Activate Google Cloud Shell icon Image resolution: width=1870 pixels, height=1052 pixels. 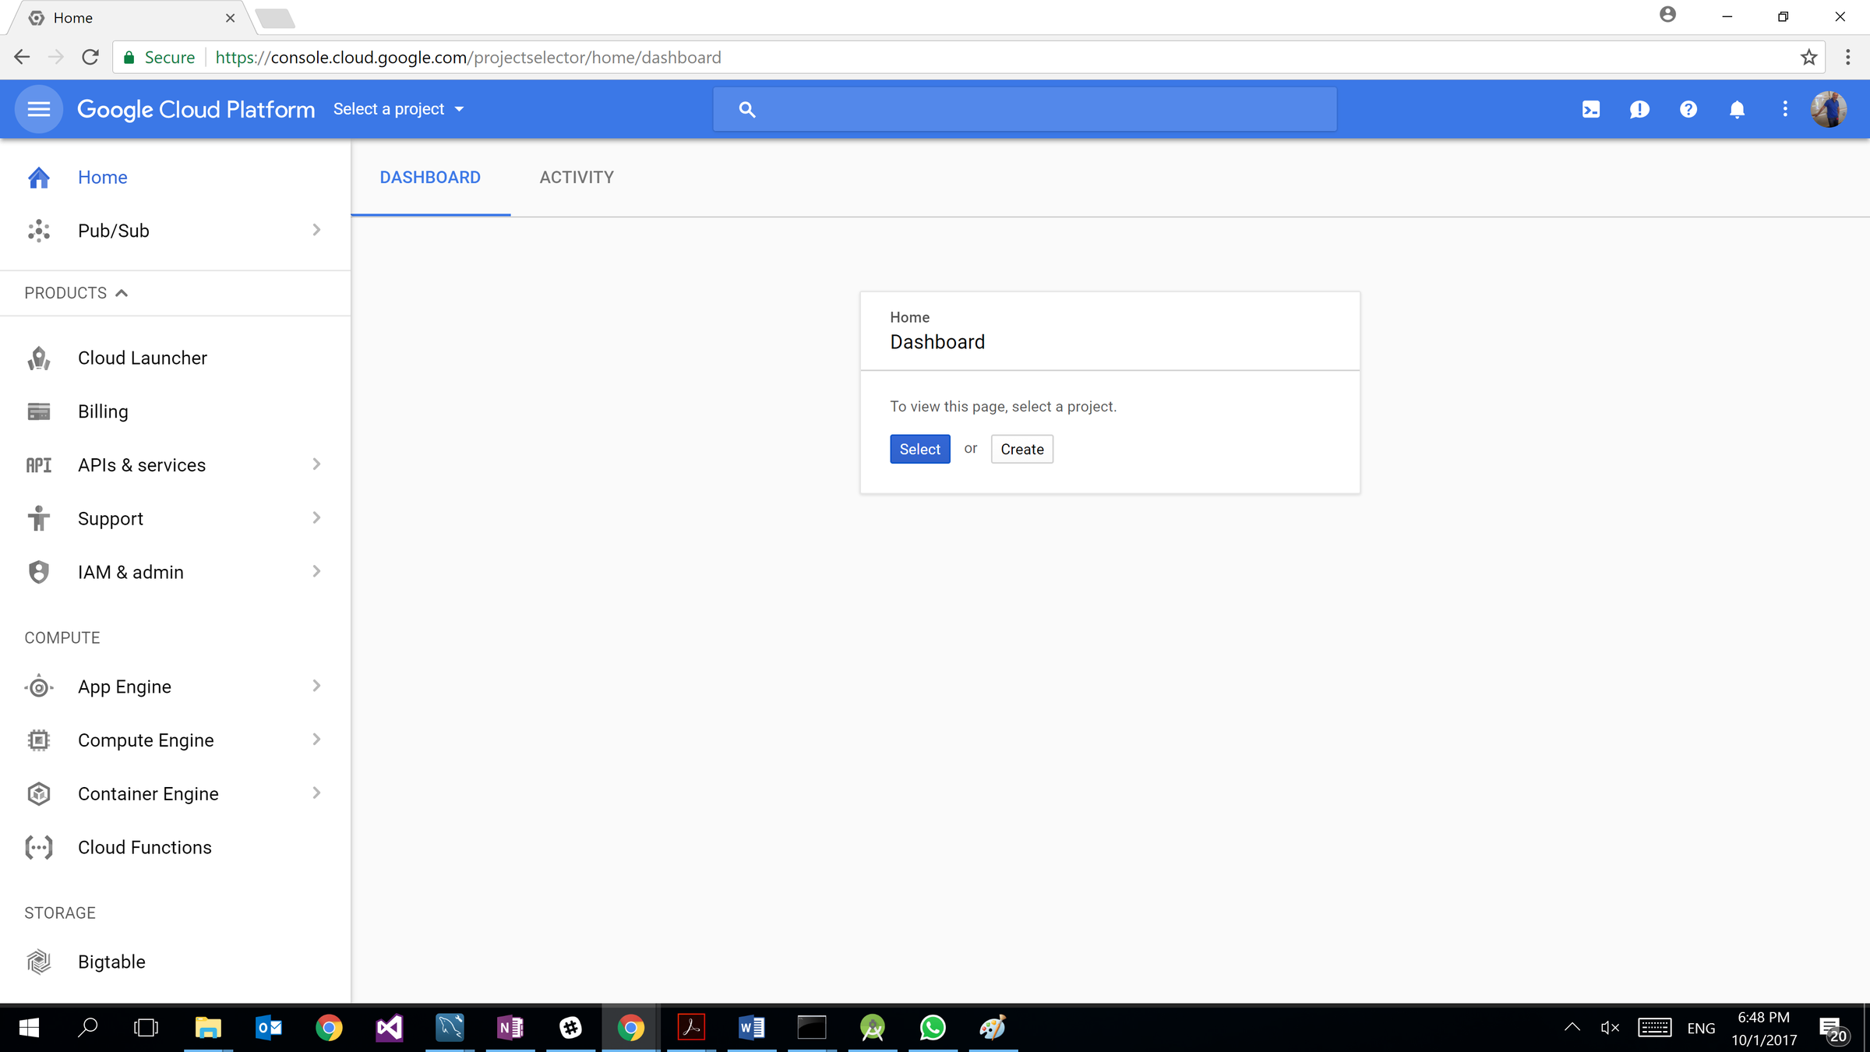(1591, 110)
